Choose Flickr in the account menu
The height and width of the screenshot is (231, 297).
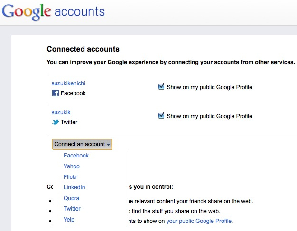click(70, 177)
